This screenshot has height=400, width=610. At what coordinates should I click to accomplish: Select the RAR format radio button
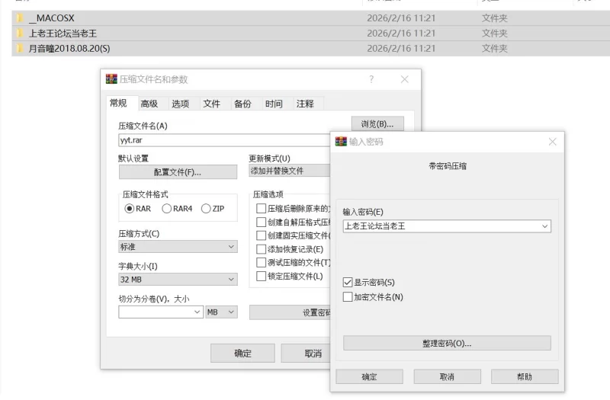pos(129,209)
